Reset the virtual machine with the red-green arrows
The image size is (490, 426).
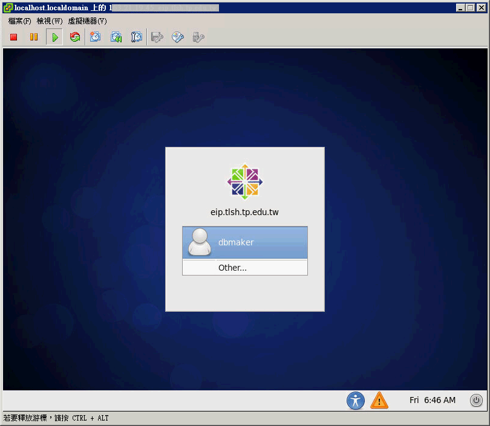point(75,37)
